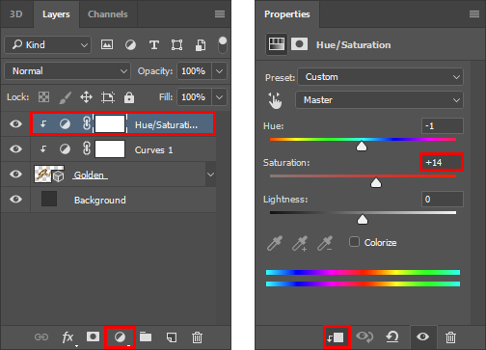Click the Saturation slider handle

point(376,183)
